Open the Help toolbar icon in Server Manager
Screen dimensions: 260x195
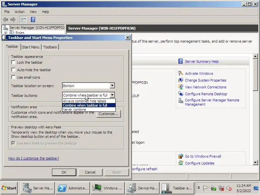[33, 19]
